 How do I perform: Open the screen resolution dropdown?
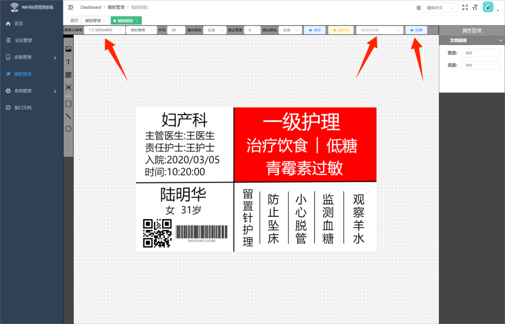coord(104,30)
